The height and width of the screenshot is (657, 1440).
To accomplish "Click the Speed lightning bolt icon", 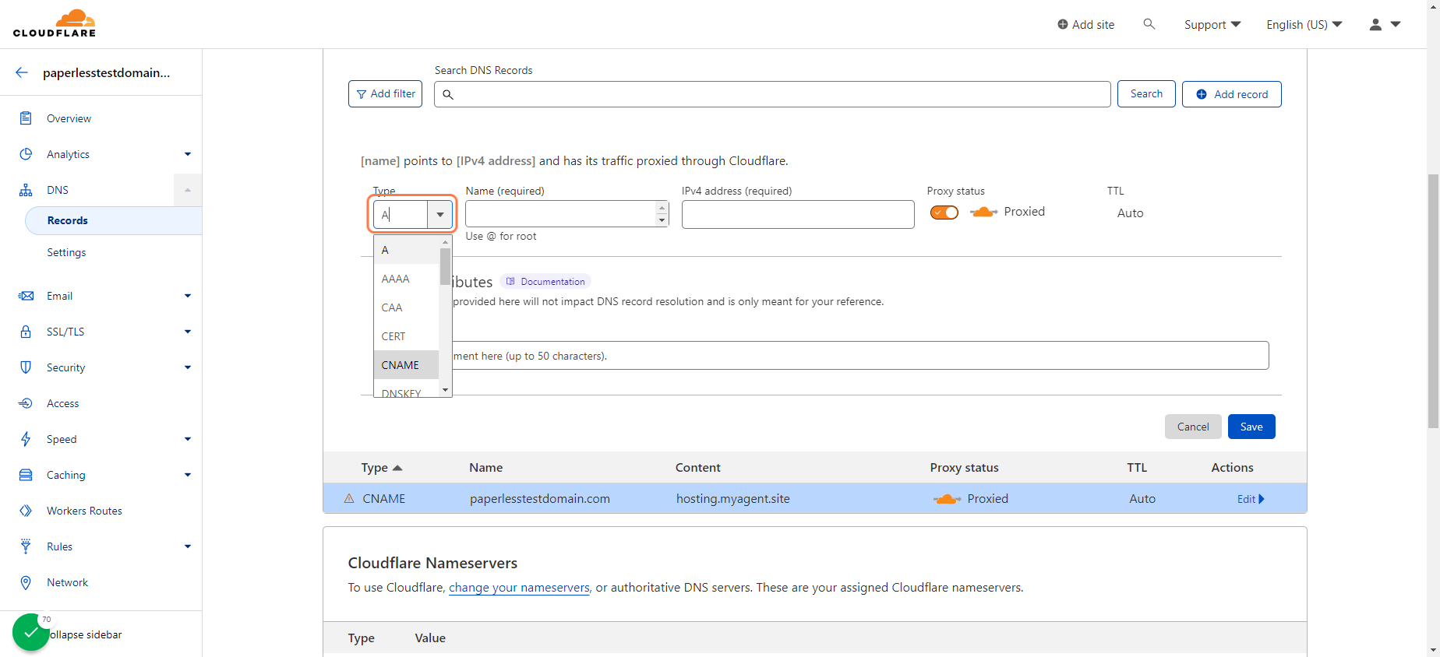I will click(26, 439).
